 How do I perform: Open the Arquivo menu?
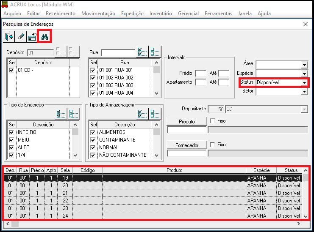point(12,14)
